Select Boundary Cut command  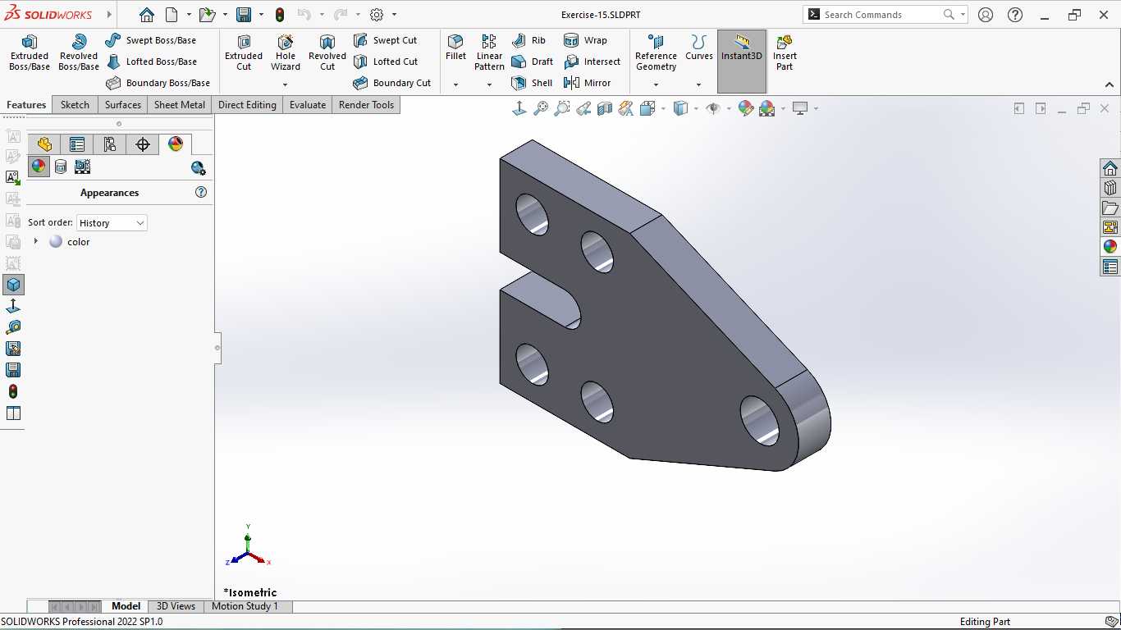point(391,83)
